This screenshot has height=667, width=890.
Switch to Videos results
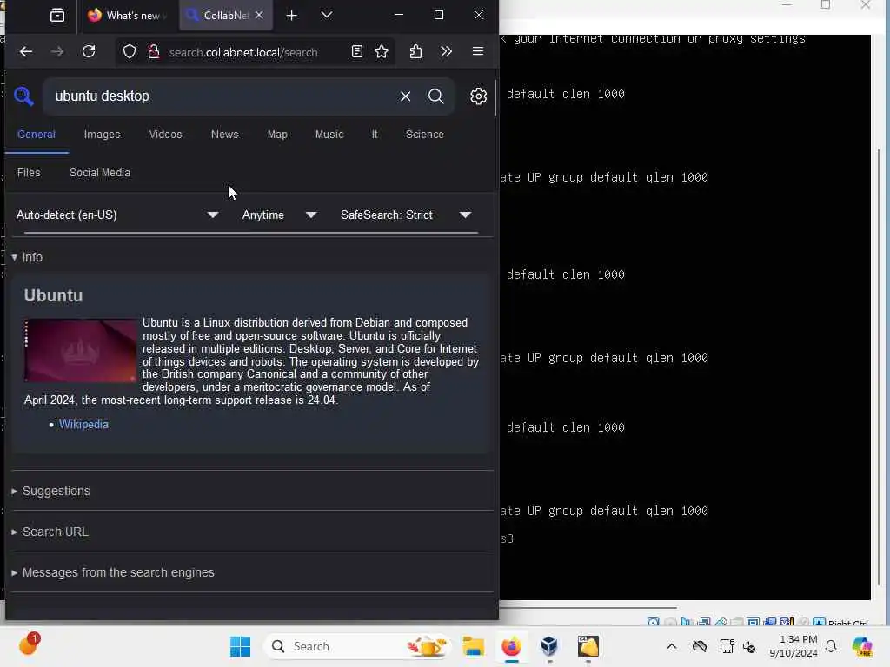pos(165,135)
